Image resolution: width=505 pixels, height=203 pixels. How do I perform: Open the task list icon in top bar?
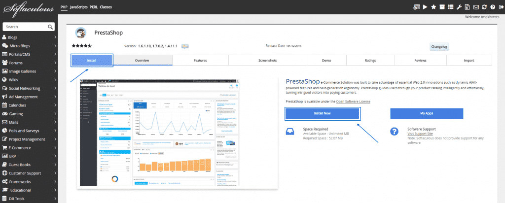point(451,7)
